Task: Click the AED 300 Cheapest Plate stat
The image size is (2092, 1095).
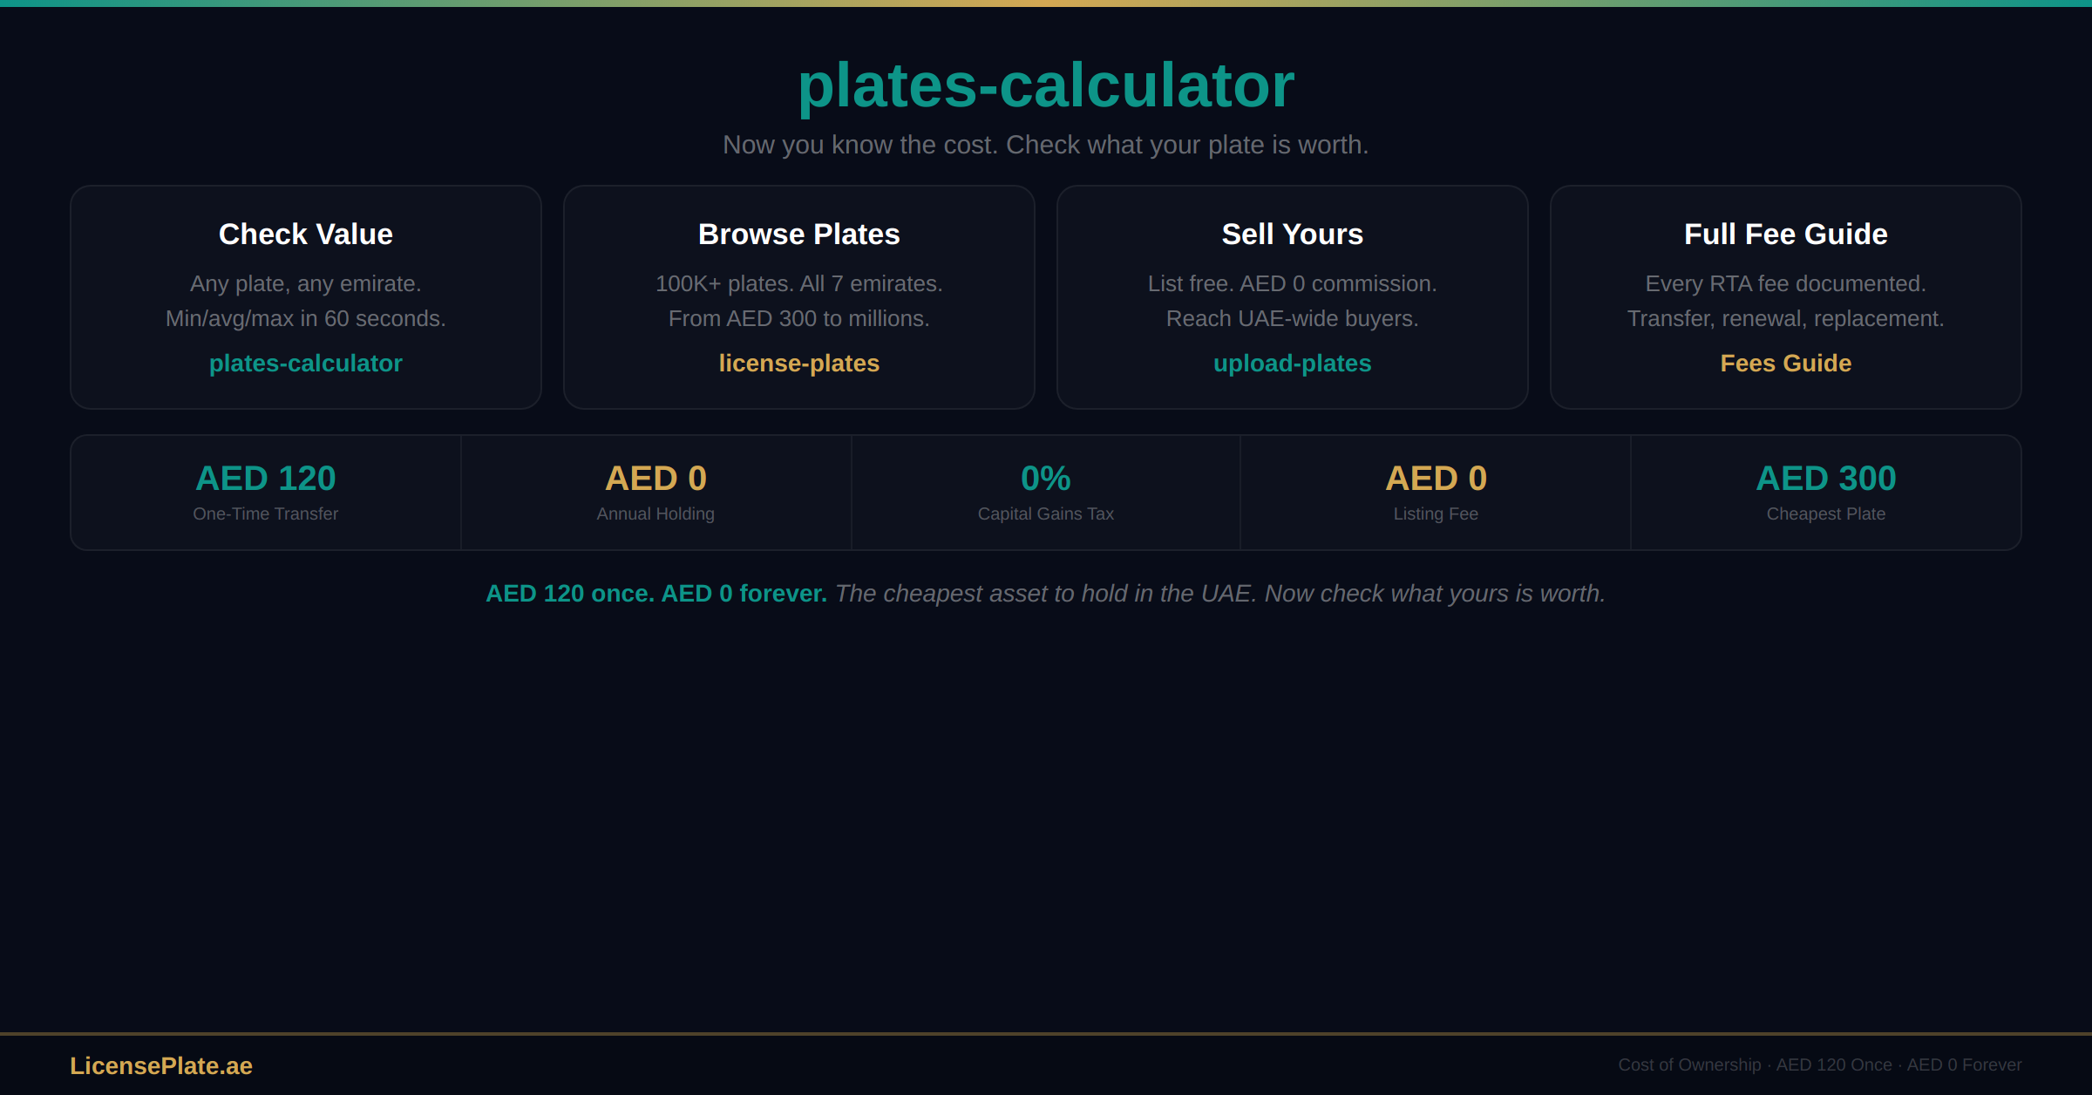Action: click(1826, 492)
